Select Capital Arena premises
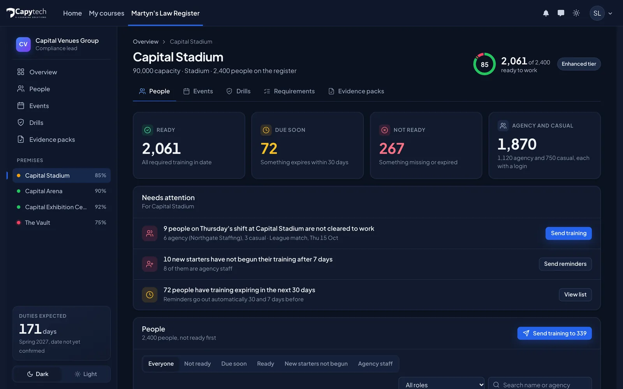Viewport: 623px width, 389px height. click(62, 191)
